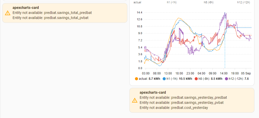This screenshot has height=118, width=259.
Task: Toggle the orange actual legend dot
Action: click(x=136, y=79)
